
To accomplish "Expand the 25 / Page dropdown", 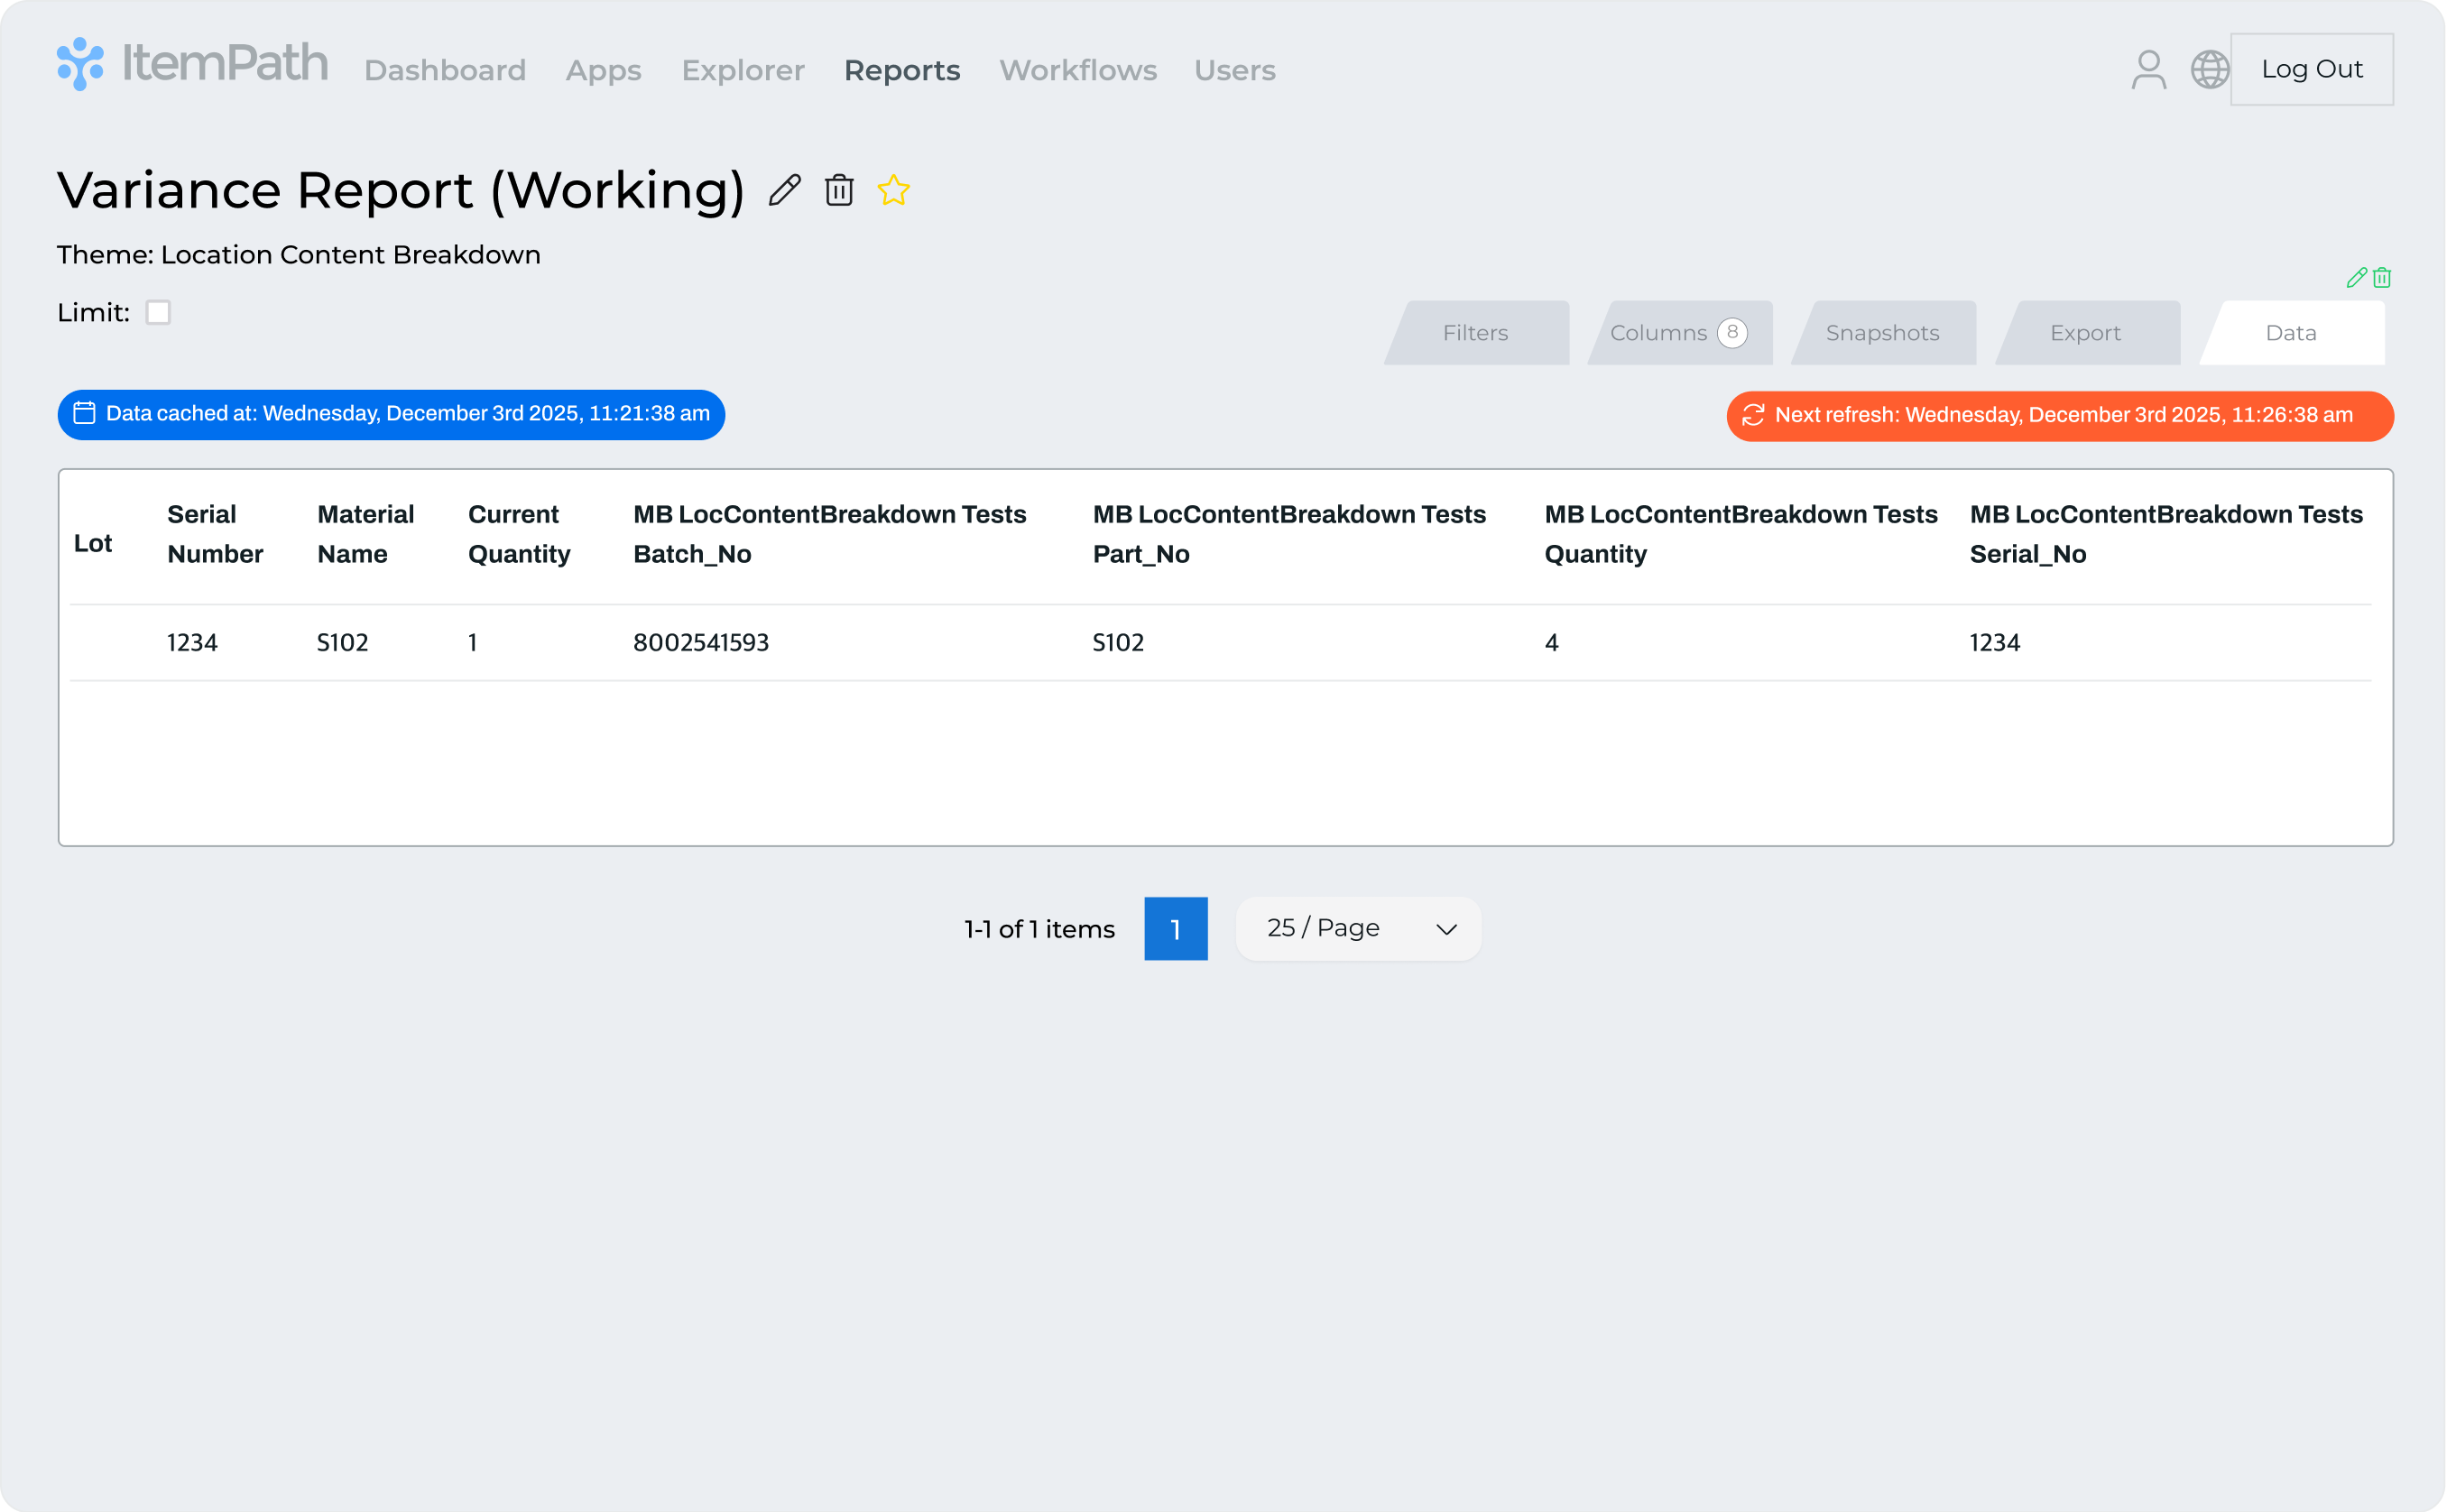I will click(x=1358, y=929).
